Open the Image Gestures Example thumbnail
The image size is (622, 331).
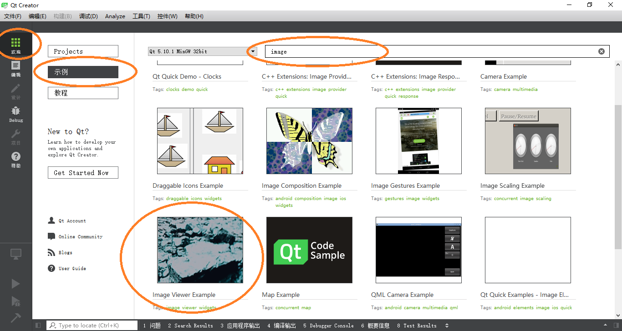click(x=418, y=141)
